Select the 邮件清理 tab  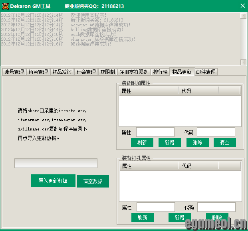coord(206,72)
